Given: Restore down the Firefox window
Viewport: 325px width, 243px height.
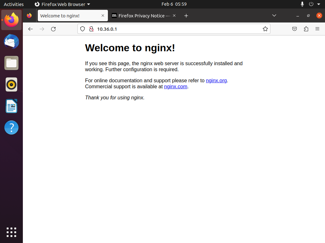Looking at the screenshot, I should pos(308,16).
